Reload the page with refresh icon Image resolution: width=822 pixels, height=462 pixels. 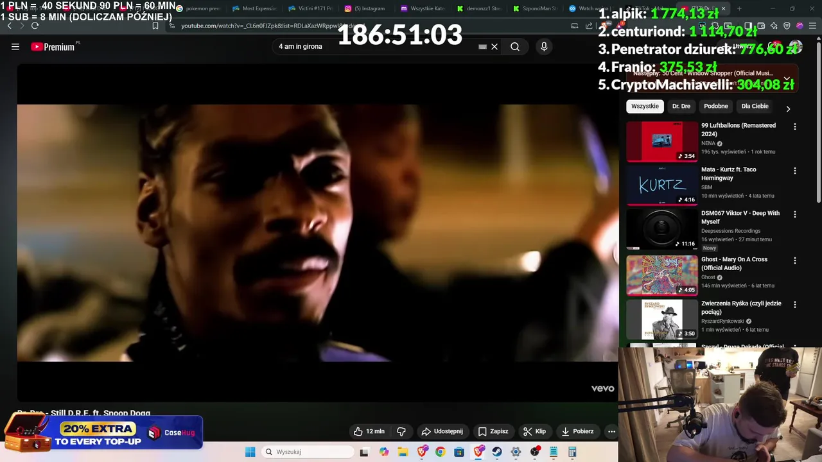pyautogui.click(x=35, y=26)
